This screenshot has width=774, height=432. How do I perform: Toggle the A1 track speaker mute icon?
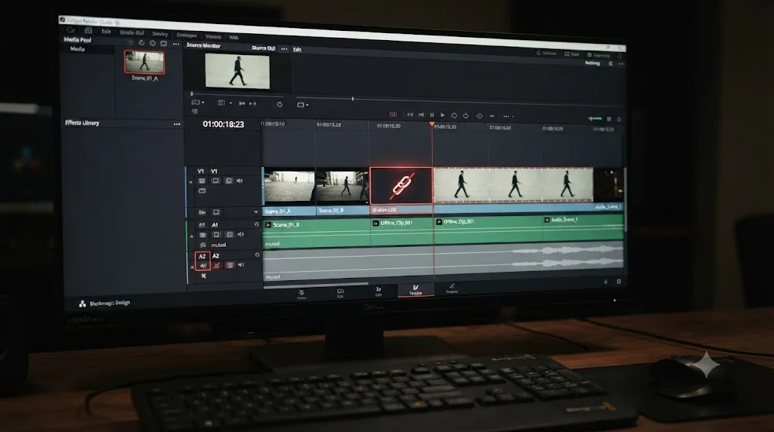pyautogui.click(x=241, y=235)
